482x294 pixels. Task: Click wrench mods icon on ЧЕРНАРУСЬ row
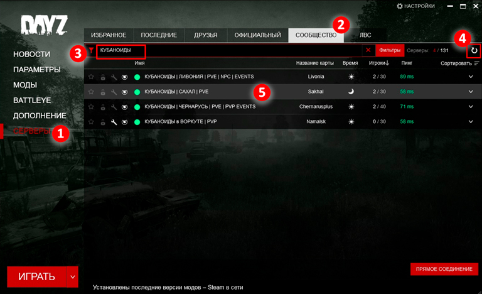click(114, 107)
